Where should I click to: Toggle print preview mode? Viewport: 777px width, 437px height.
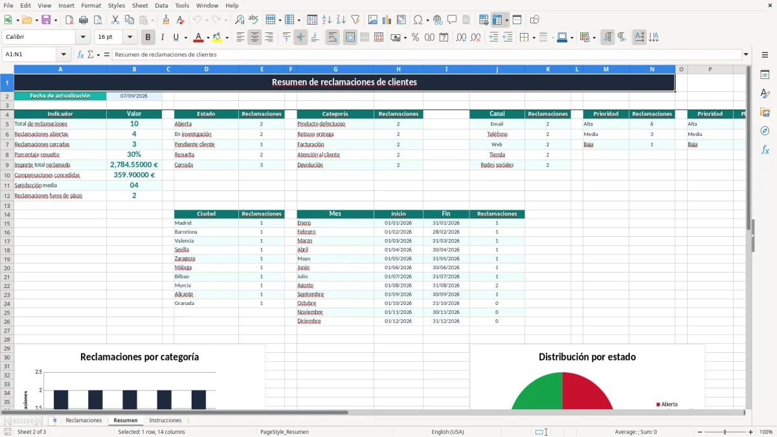point(97,20)
